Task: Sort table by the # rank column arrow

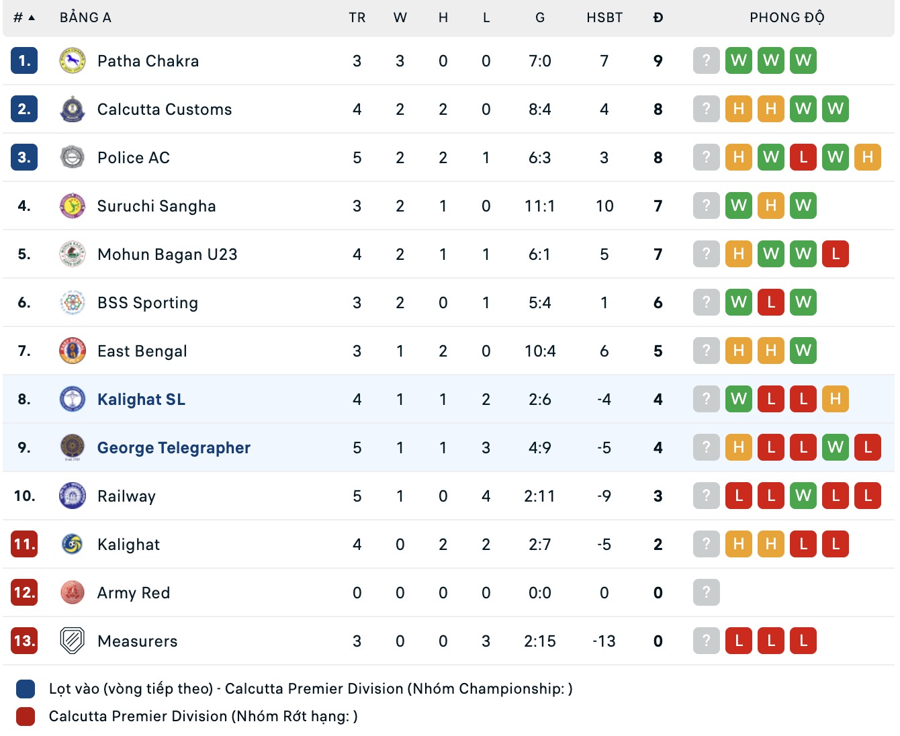Action: [32, 17]
